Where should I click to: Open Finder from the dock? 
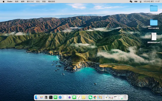[37, 97]
